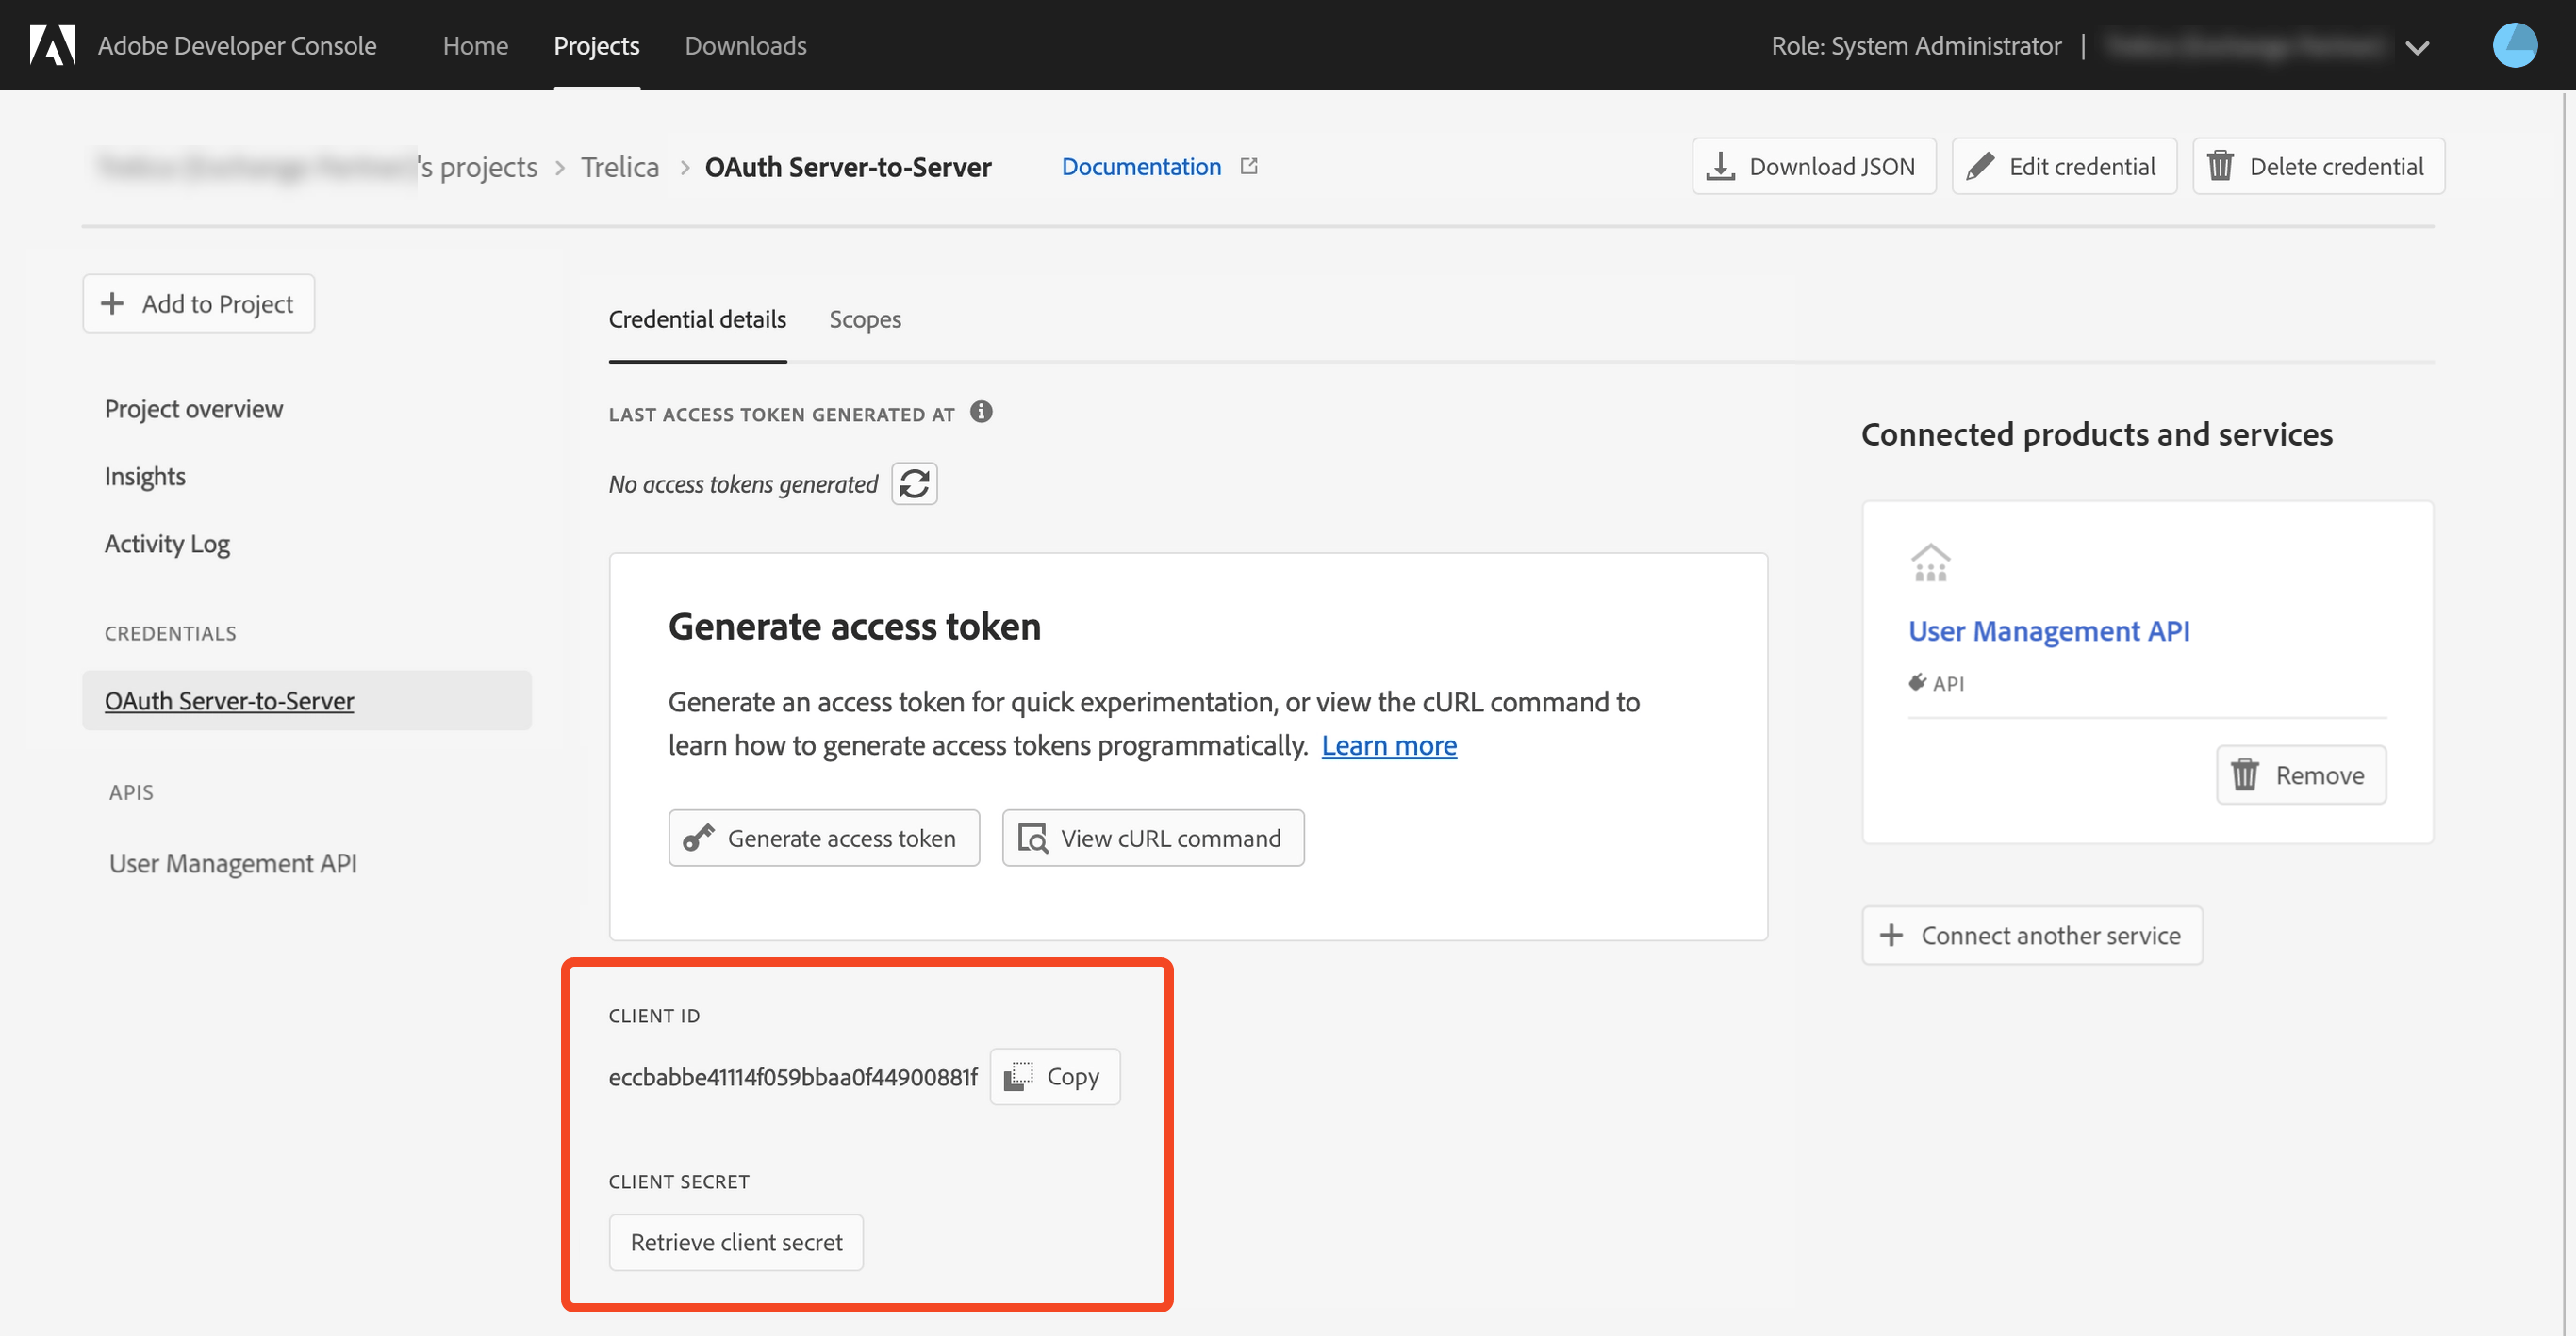Click Edit credential button

pyautogui.click(x=2064, y=166)
